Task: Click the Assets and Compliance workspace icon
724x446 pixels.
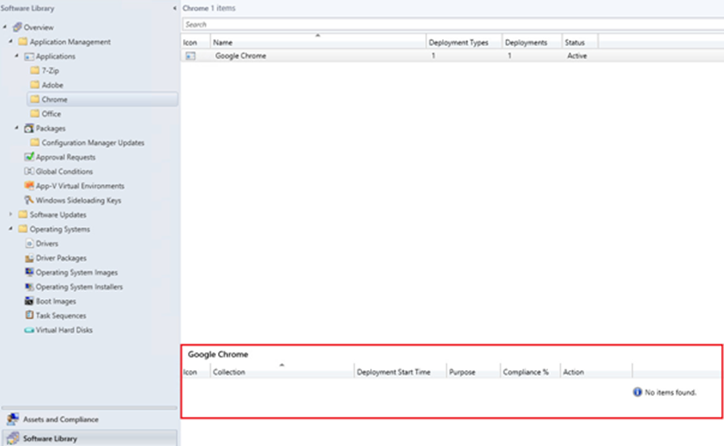Action: [13, 420]
